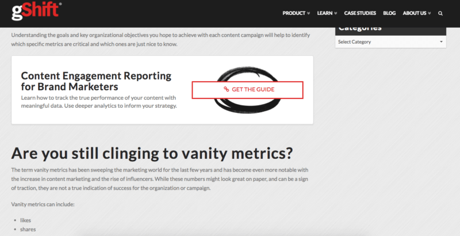Screen dimensions: 460x236
Task: Open the BLOG menu item
Action: (389, 13)
